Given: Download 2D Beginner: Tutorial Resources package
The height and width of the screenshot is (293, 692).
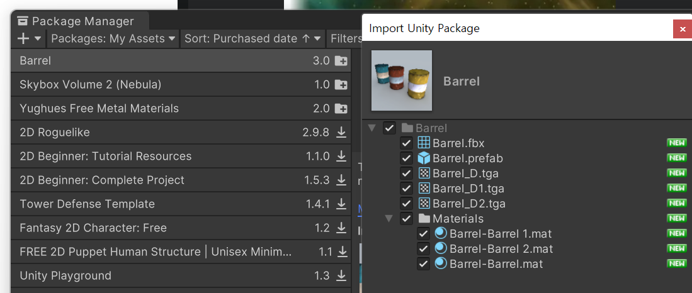Looking at the screenshot, I should 341,156.
